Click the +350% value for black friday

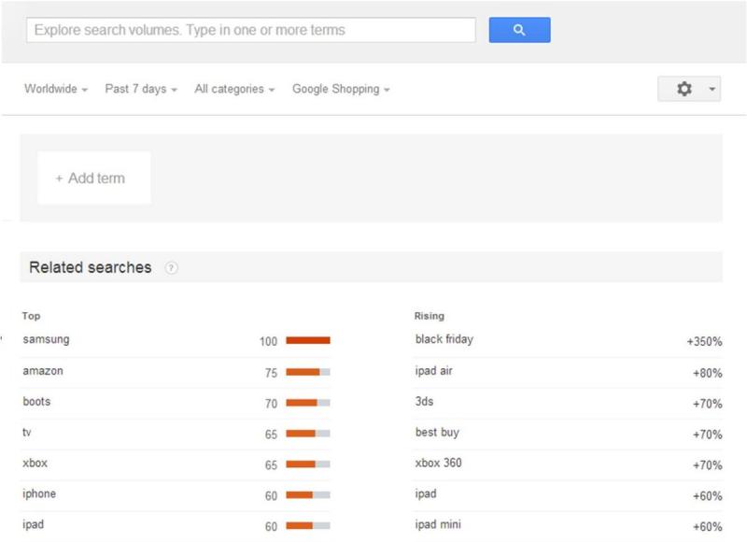tap(704, 341)
